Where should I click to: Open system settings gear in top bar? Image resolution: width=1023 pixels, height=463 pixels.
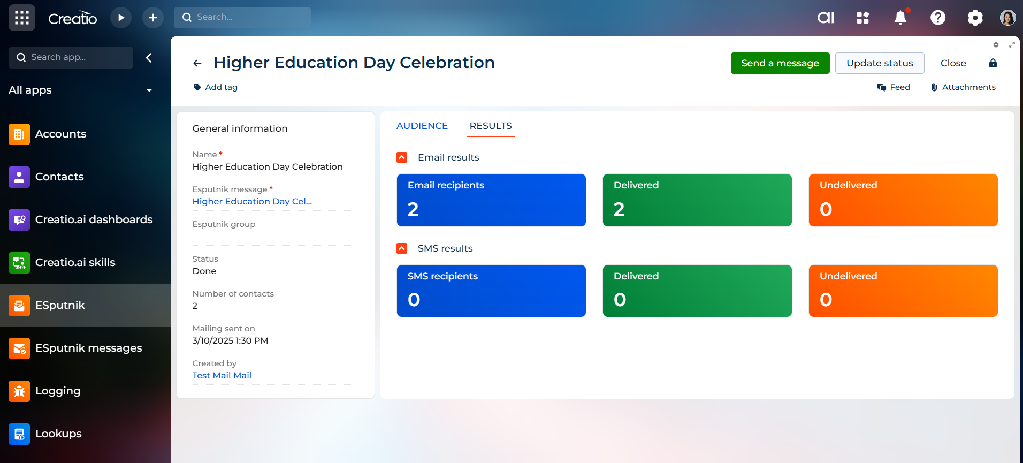tap(975, 18)
